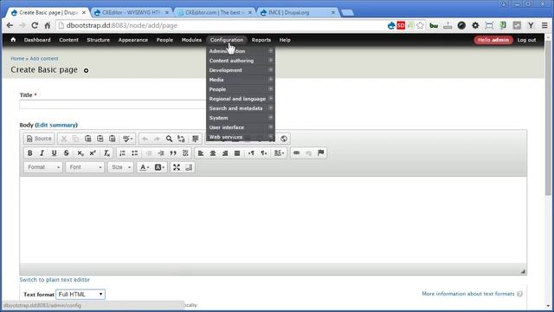Apply Subscript formatting
The height and width of the screenshot is (312, 554).
[x=81, y=153]
